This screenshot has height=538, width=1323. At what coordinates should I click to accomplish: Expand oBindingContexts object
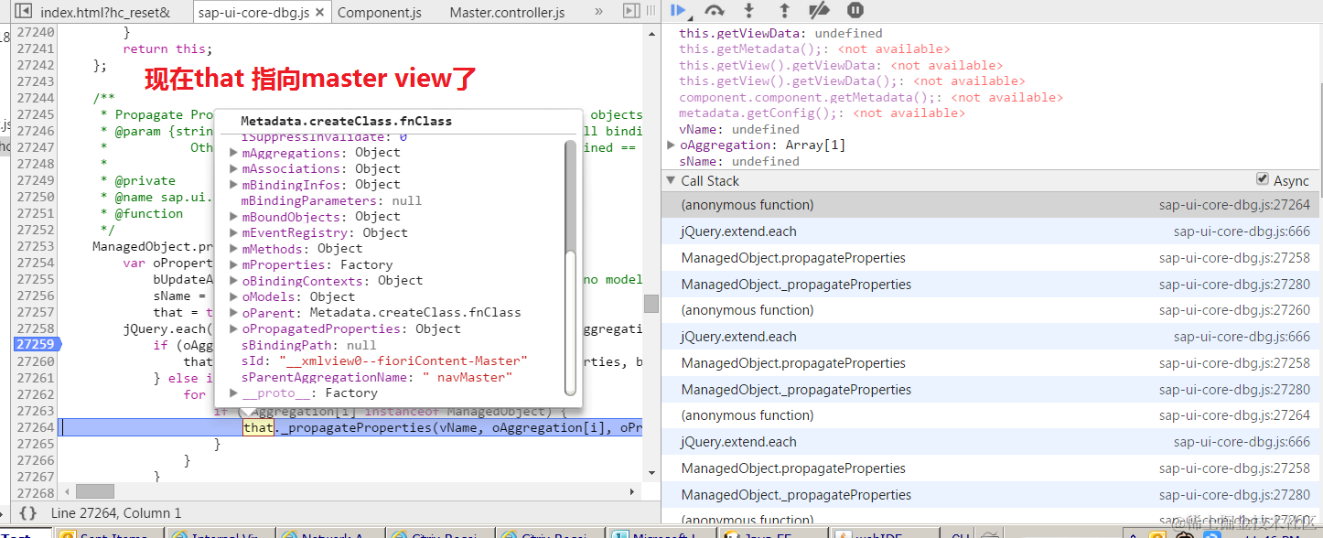click(234, 280)
